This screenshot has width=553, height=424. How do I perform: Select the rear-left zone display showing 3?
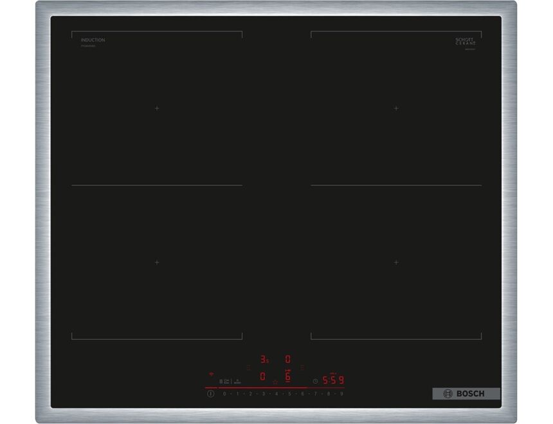point(263,360)
